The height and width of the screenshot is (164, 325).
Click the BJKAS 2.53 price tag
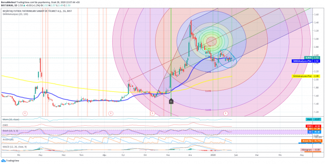pos(312,58)
